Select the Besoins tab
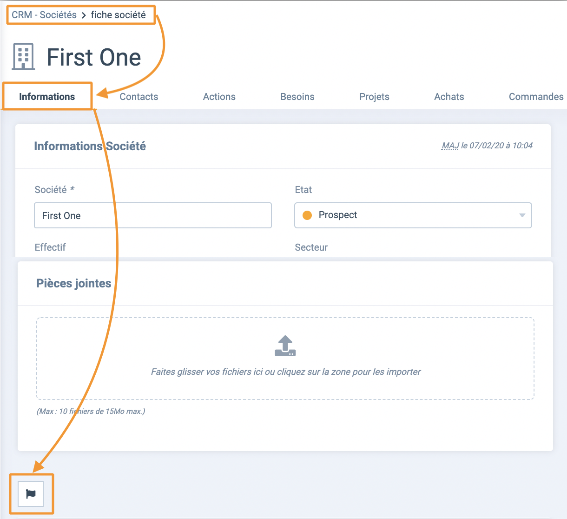Viewport: 567px width, 519px height. click(x=297, y=97)
